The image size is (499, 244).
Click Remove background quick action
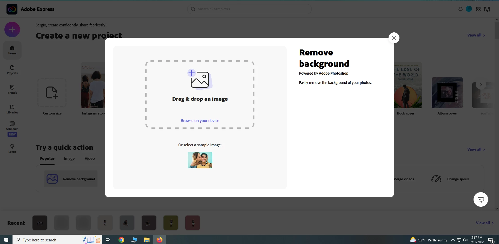coord(71,179)
